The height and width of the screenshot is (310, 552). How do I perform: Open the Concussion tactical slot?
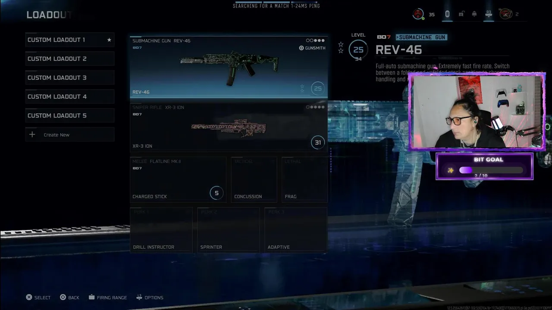(254, 180)
